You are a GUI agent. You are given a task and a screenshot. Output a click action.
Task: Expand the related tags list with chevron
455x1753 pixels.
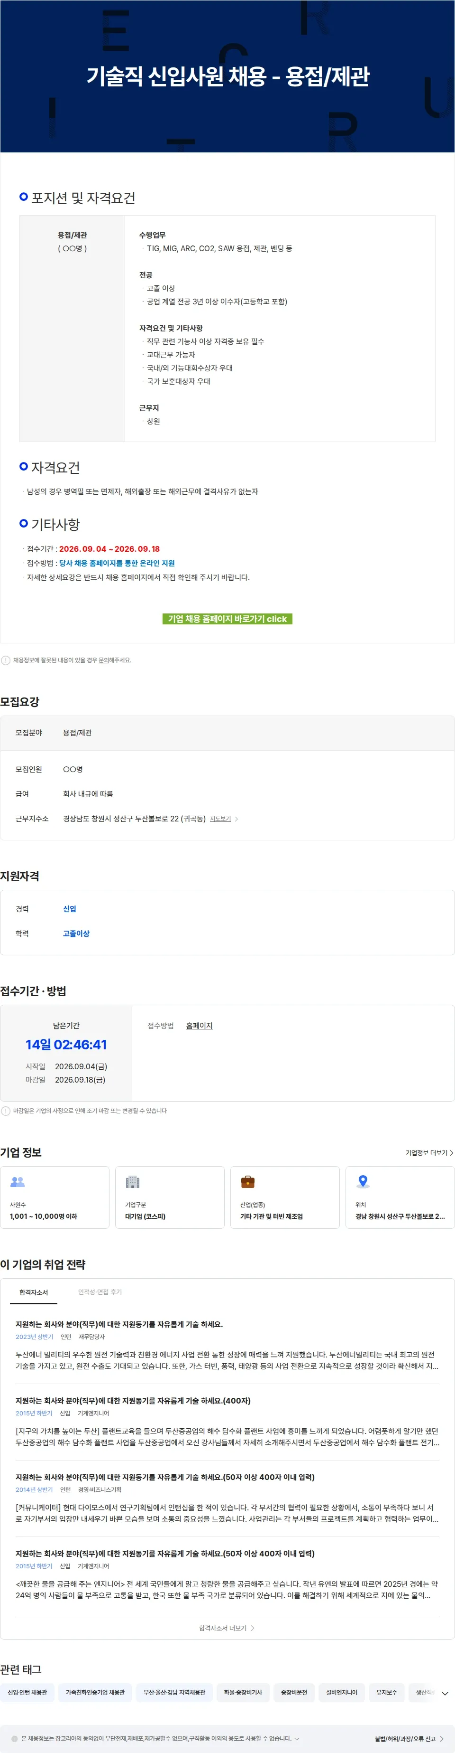coord(445,1692)
